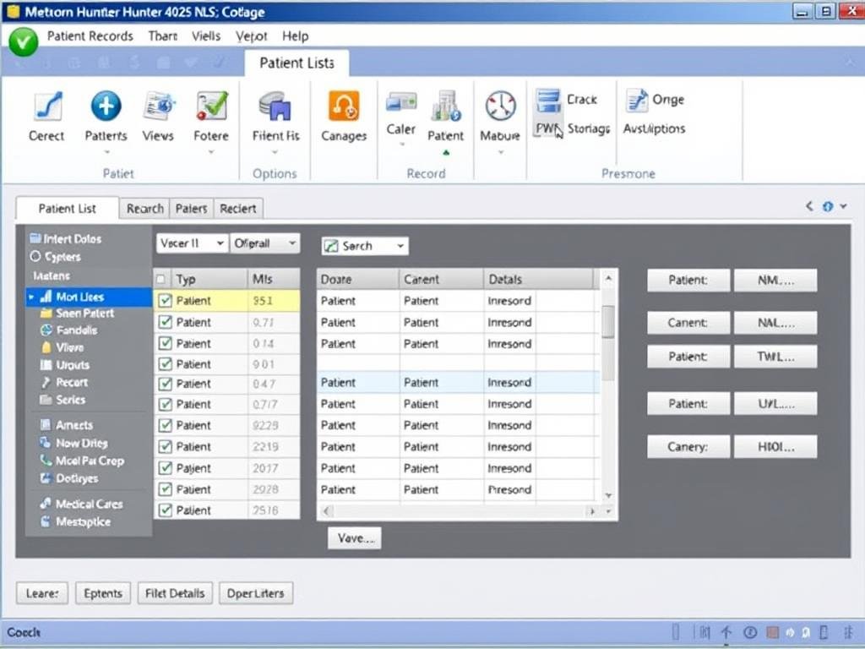Select the Caler card icon
The height and width of the screenshot is (649, 865).
(x=400, y=104)
